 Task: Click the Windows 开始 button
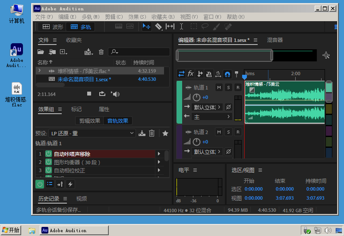[x=11, y=230]
